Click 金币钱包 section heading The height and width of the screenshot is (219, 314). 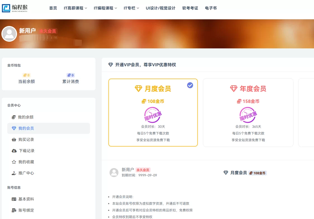14,65
